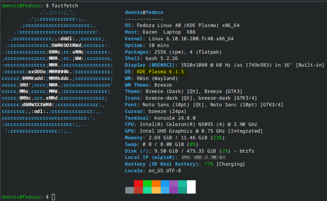Click the white color swatch
The image size is (327, 201).
192,187
